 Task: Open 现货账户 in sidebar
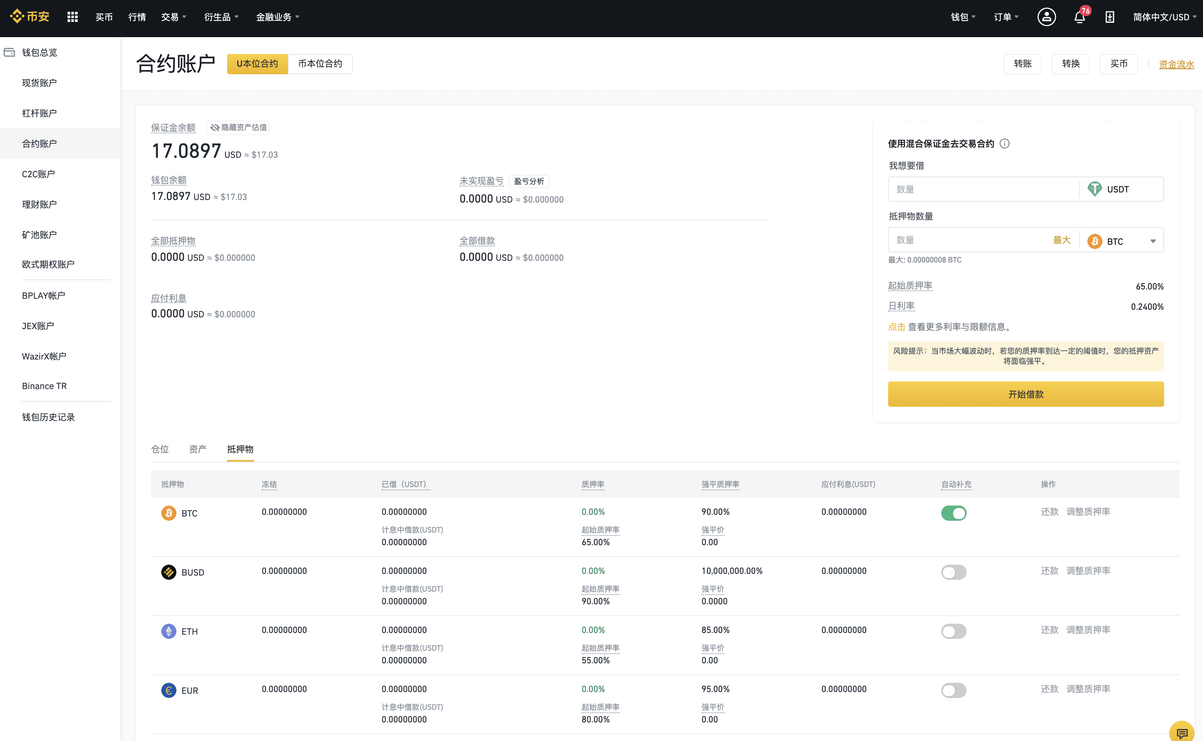pyautogui.click(x=40, y=83)
